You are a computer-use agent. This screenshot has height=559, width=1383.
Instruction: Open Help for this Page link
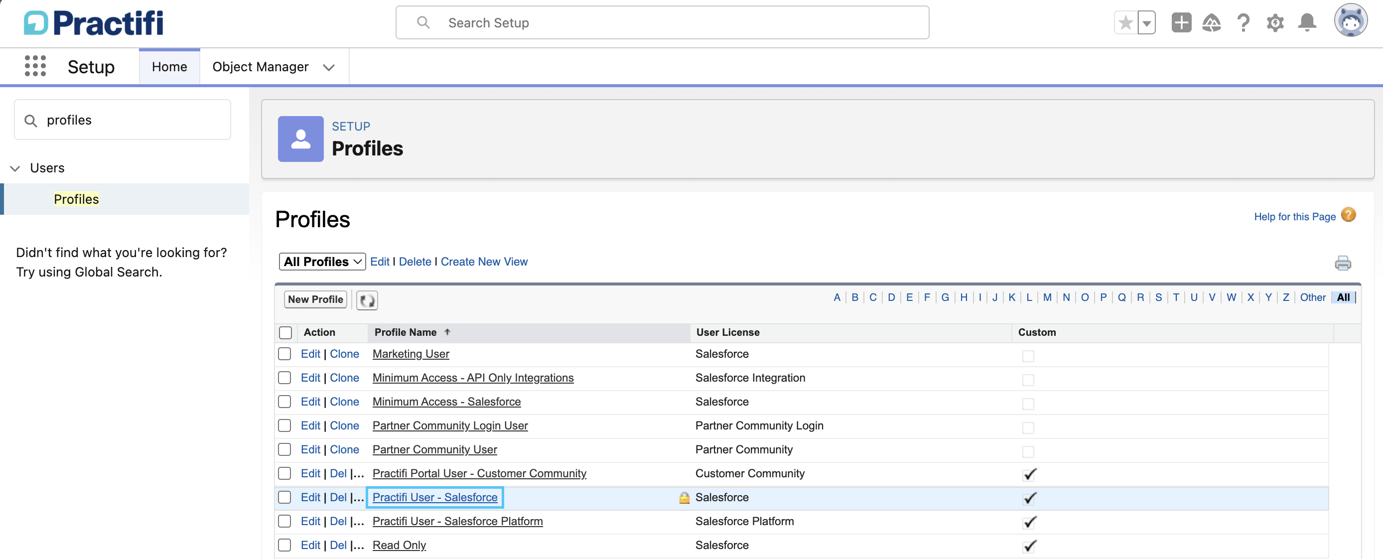pos(1294,216)
